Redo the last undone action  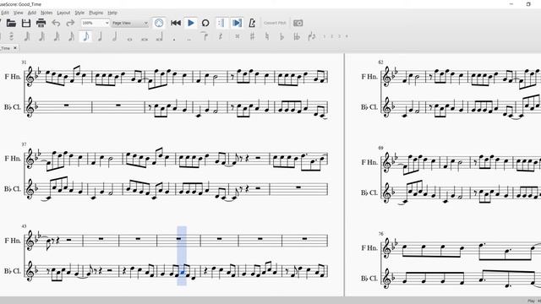click(70, 23)
